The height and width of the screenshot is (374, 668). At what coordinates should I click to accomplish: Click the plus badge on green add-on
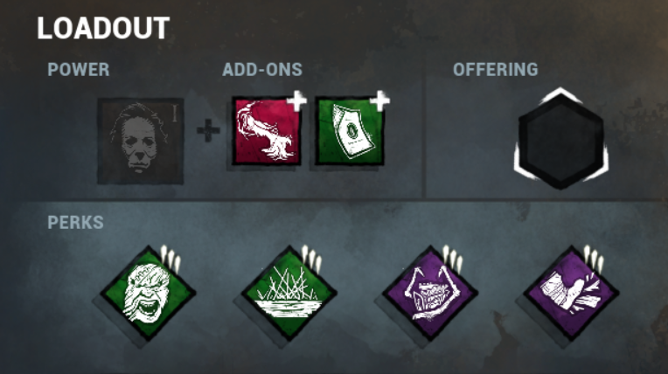point(379,101)
